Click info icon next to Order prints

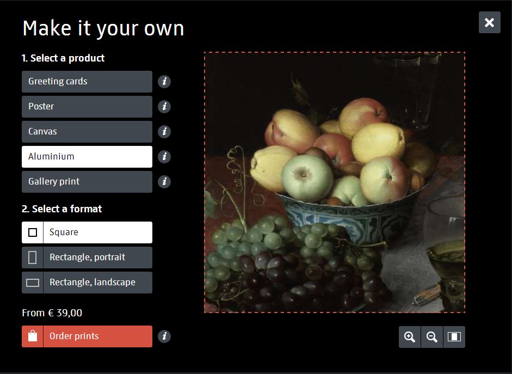pos(164,336)
